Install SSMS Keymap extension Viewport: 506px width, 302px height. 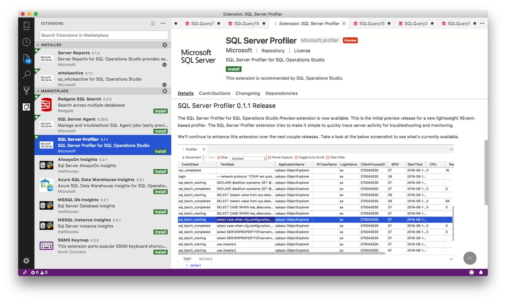pyautogui.click(x=160, y=252)
